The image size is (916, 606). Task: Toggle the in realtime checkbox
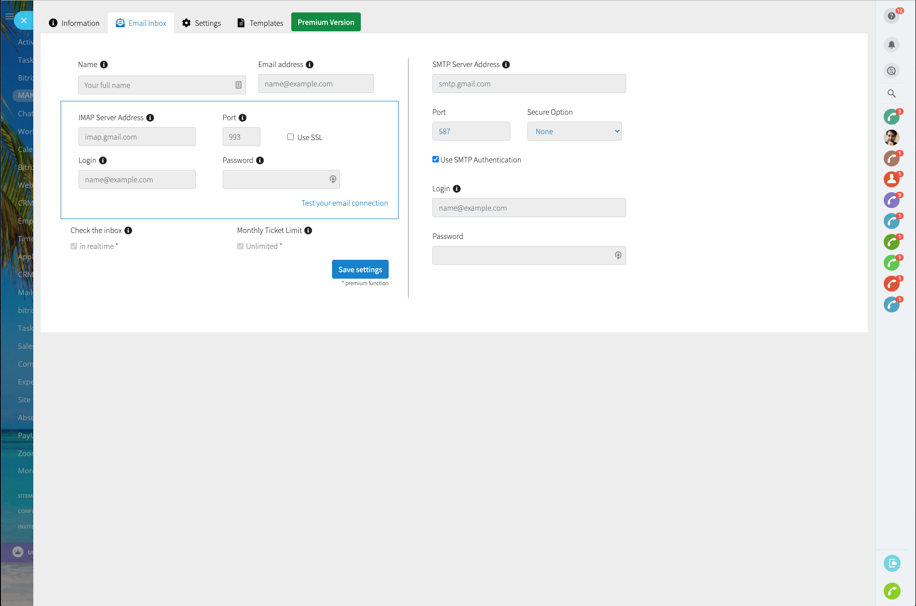click(x=74, y=246)
